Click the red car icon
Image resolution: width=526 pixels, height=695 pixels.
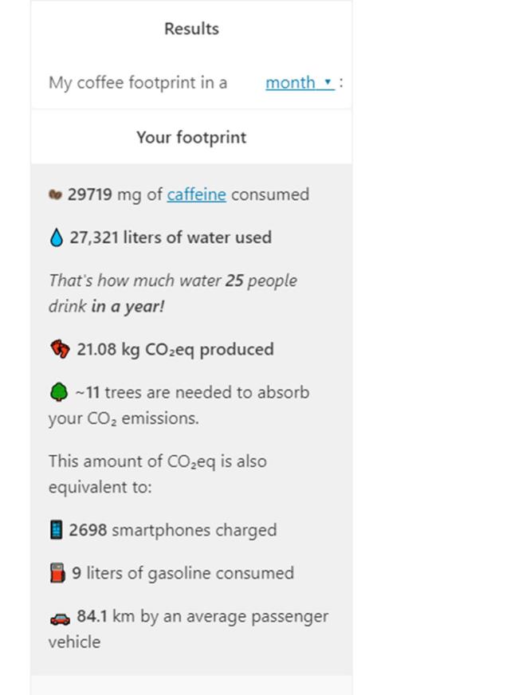pyautogui.click(x=60, y=618)
